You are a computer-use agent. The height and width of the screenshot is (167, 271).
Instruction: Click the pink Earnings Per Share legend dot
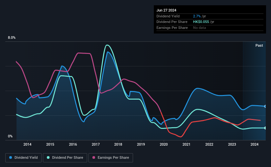pyautogui.click(x=94, y=157)
